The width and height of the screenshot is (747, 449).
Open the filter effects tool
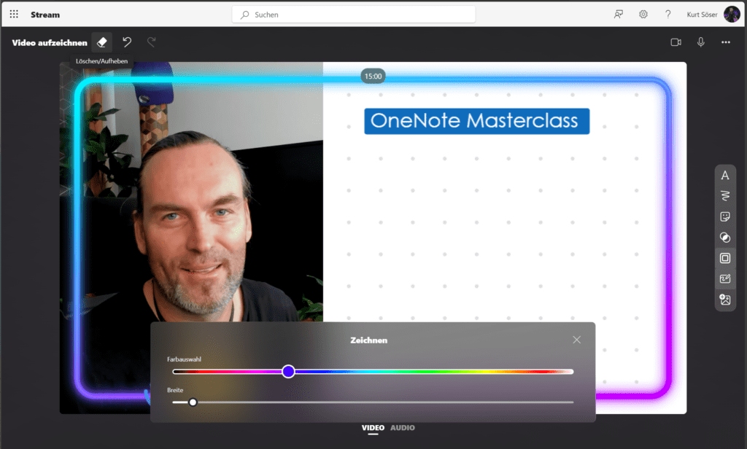coord(725,237)
